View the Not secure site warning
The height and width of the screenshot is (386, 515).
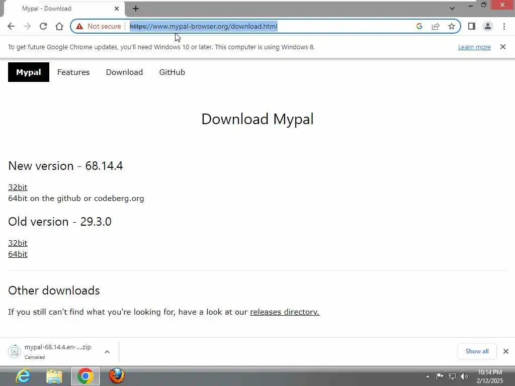(99, 26)
